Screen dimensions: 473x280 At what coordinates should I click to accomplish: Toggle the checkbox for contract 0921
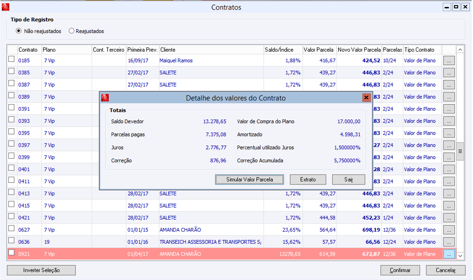[x=12, y=252]
